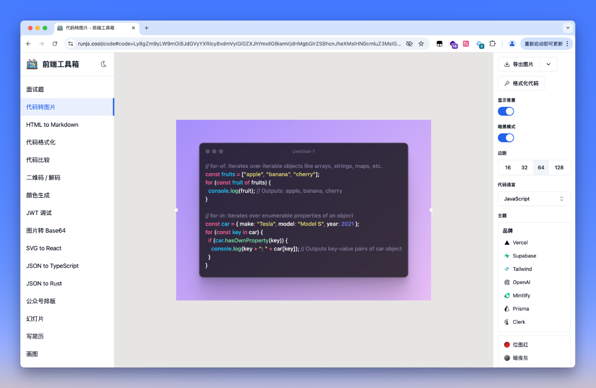The image size is (596, 388).
Task: Click the extension icon with 2 badge
Action: (x=480, y=44)
